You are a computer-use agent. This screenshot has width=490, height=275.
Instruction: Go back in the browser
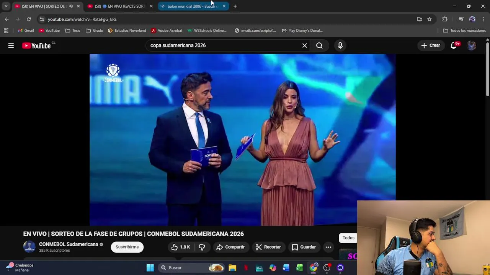pos(7,19)
